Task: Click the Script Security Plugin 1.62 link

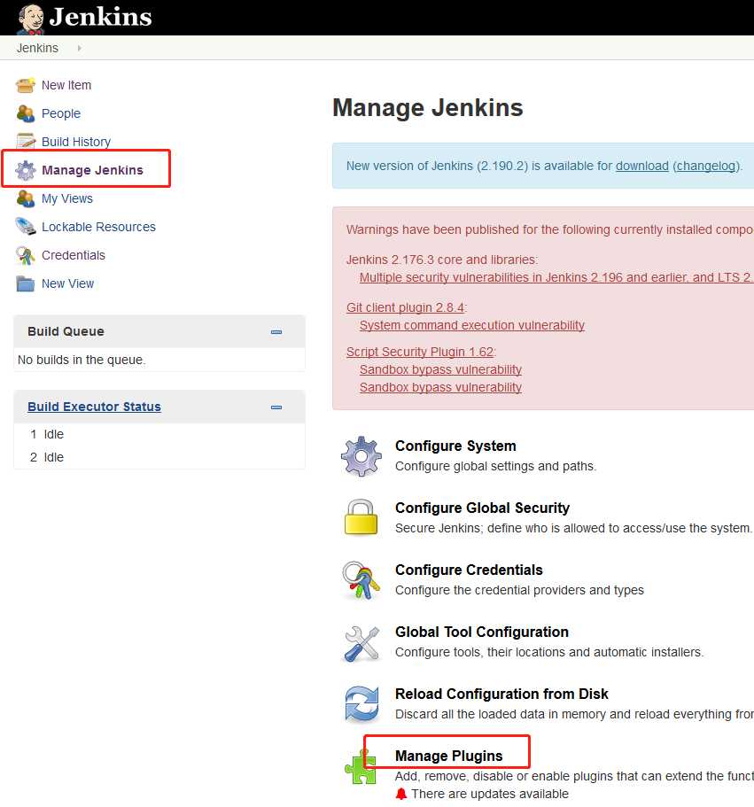Action: click(x=420, y=352)
